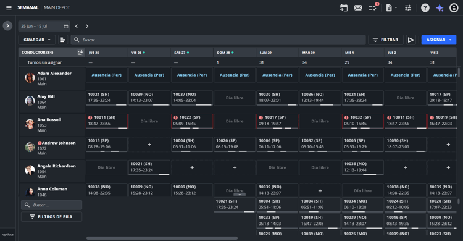The image size is (463, 241).
Task: Open the hamburger main menu
Action: click(x=9, y=7)
